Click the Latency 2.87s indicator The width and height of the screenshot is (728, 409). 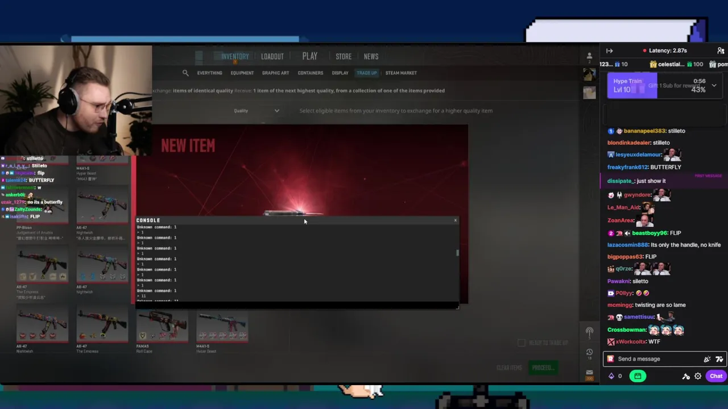click(664, 51)
